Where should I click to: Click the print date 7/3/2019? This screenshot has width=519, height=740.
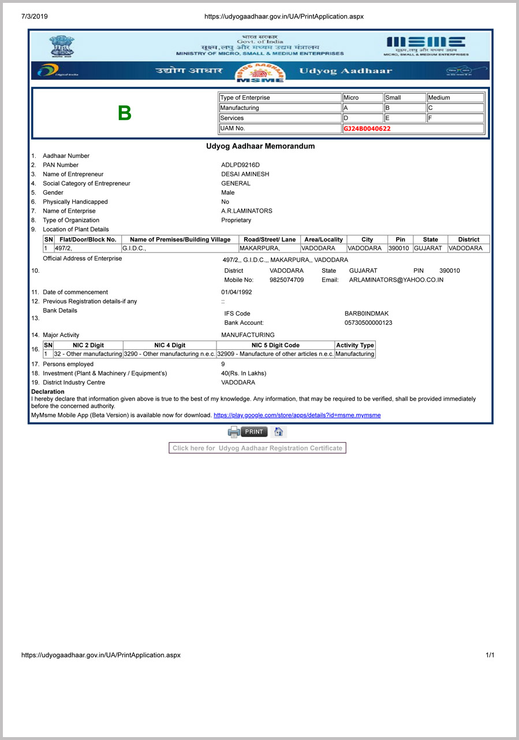point(35,16)
